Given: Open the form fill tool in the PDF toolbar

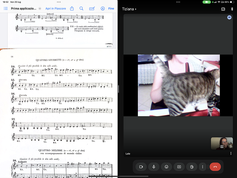Looking at the screenshot, I should click(92, 9).
